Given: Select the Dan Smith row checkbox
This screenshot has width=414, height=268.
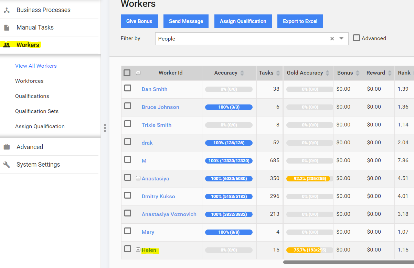Looking at the screenshot, I should (128, 88).
